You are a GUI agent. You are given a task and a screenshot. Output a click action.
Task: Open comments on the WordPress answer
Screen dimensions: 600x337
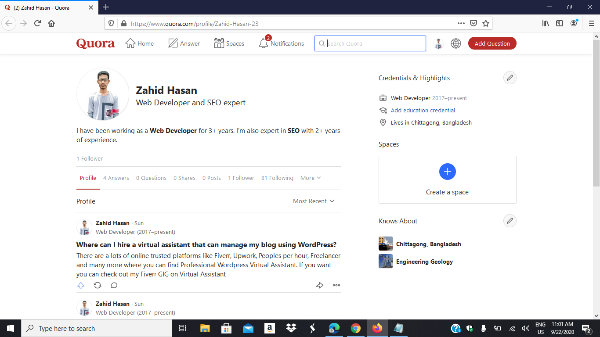tap(114, 285)
